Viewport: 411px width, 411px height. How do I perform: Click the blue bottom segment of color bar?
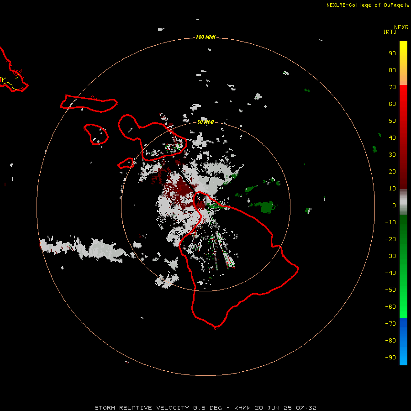click(x=403, y=342)
